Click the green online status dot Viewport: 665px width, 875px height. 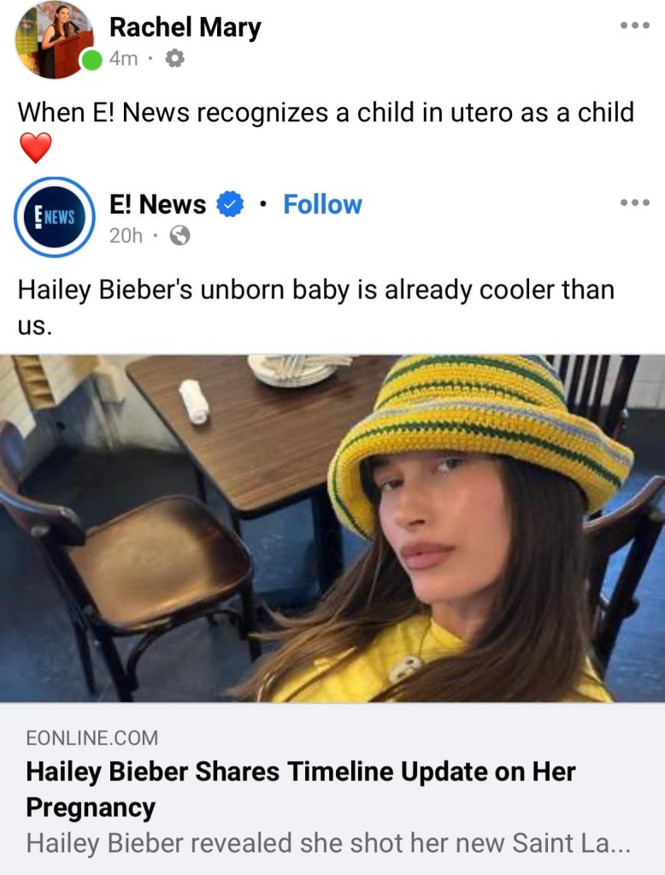tap(91, 60)
